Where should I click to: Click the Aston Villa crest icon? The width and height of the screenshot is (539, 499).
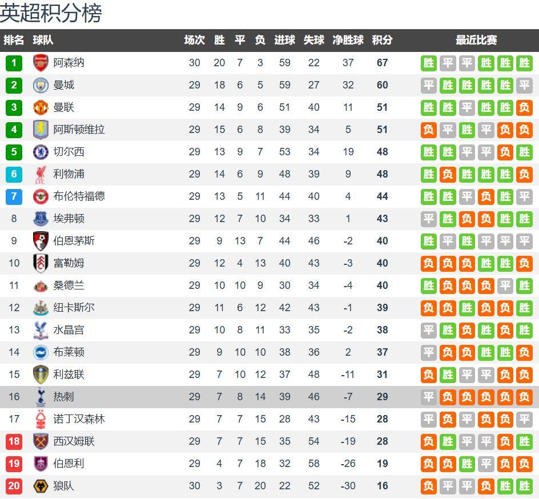tap(41, 130)
